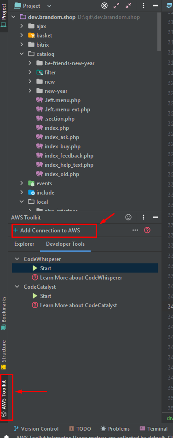Viewport: 173px width, 438px height.
Task: Open the Terminal tool window
Action: tap(154, 429)
